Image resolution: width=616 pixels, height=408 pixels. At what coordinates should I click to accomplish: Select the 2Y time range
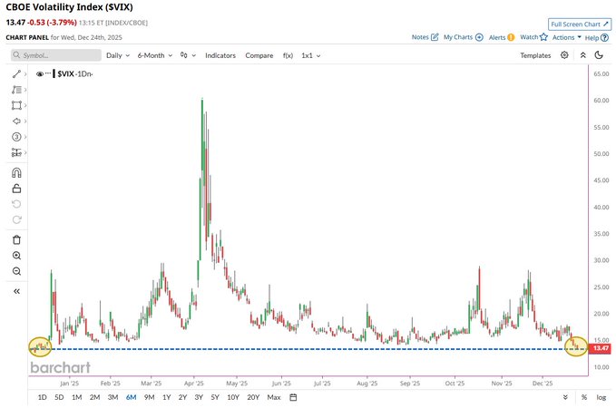(x=182, y=397)
